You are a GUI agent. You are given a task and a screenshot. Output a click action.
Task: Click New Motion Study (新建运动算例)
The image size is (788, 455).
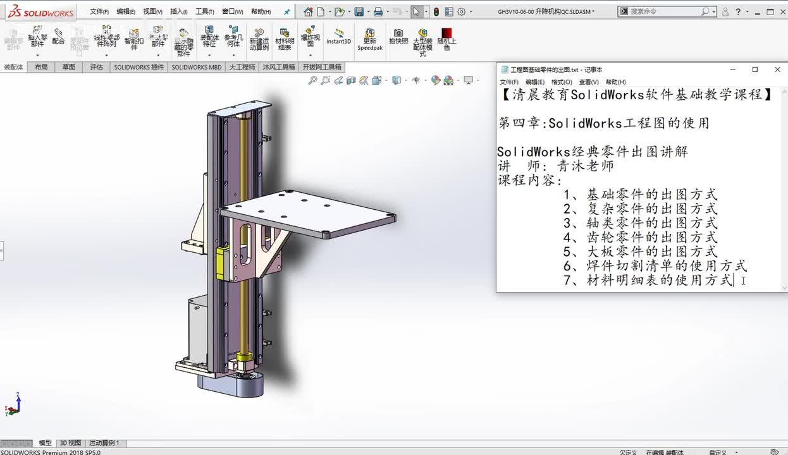(x=259, y=39)
